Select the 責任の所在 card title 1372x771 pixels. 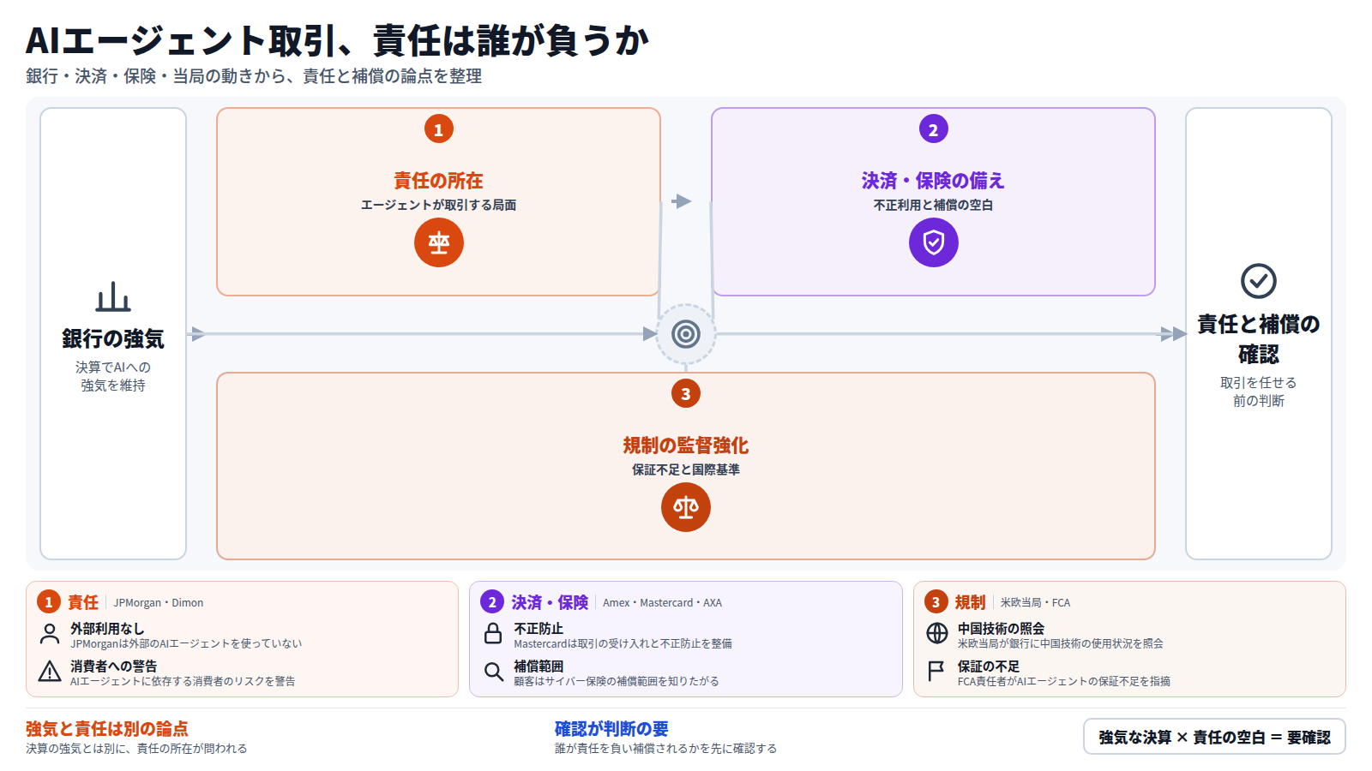(439, 181)
